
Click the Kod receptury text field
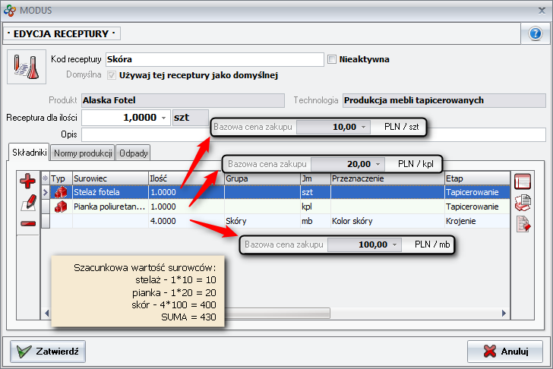pos(213,59)
